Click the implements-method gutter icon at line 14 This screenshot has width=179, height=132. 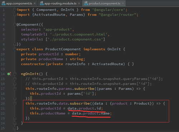pos(9,74)
